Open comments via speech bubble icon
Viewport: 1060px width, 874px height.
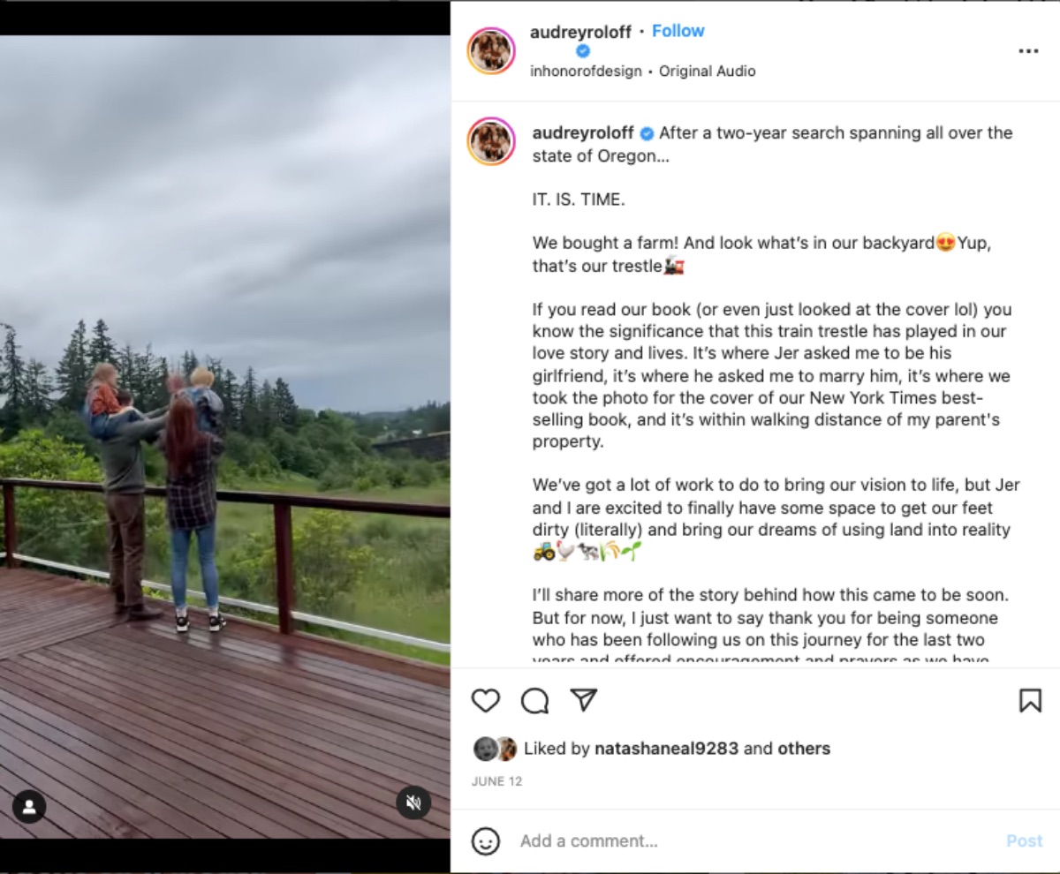(x=534, y=701)
